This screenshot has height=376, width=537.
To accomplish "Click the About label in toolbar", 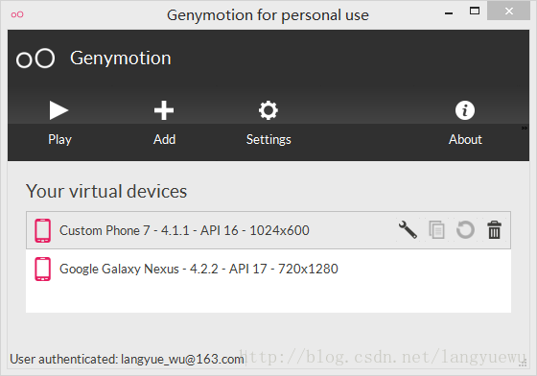I will (x=465, y=139).
